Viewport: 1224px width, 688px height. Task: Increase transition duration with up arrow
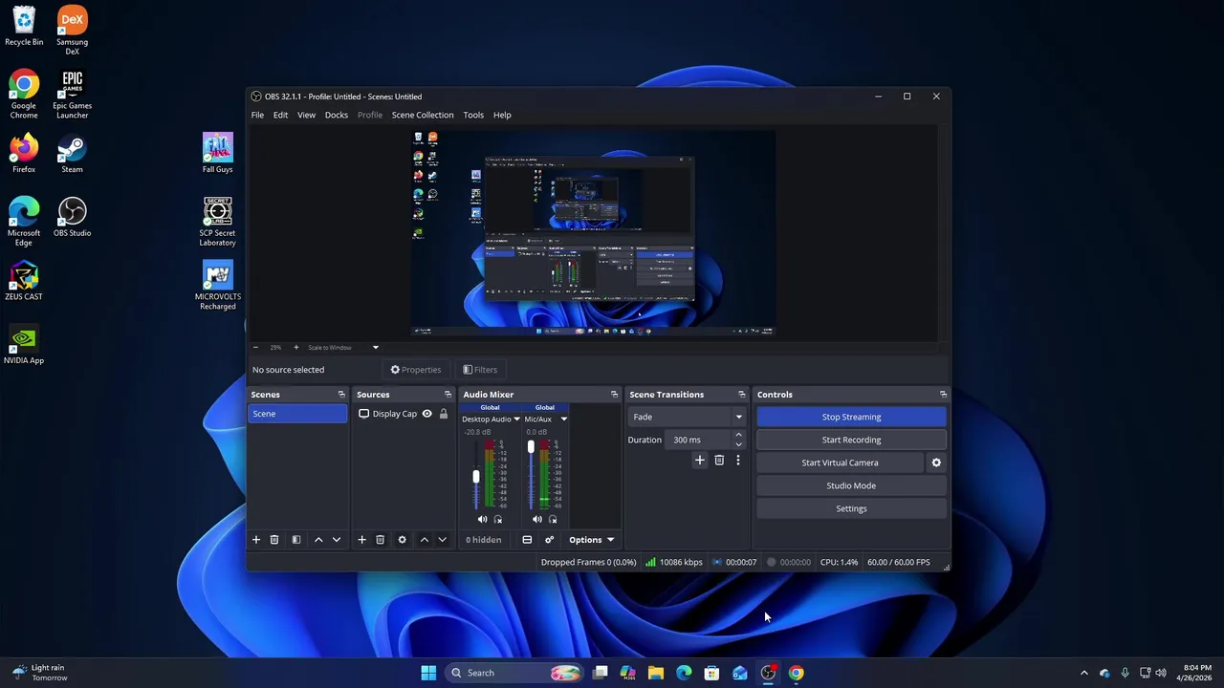click(x=738, y=435)
